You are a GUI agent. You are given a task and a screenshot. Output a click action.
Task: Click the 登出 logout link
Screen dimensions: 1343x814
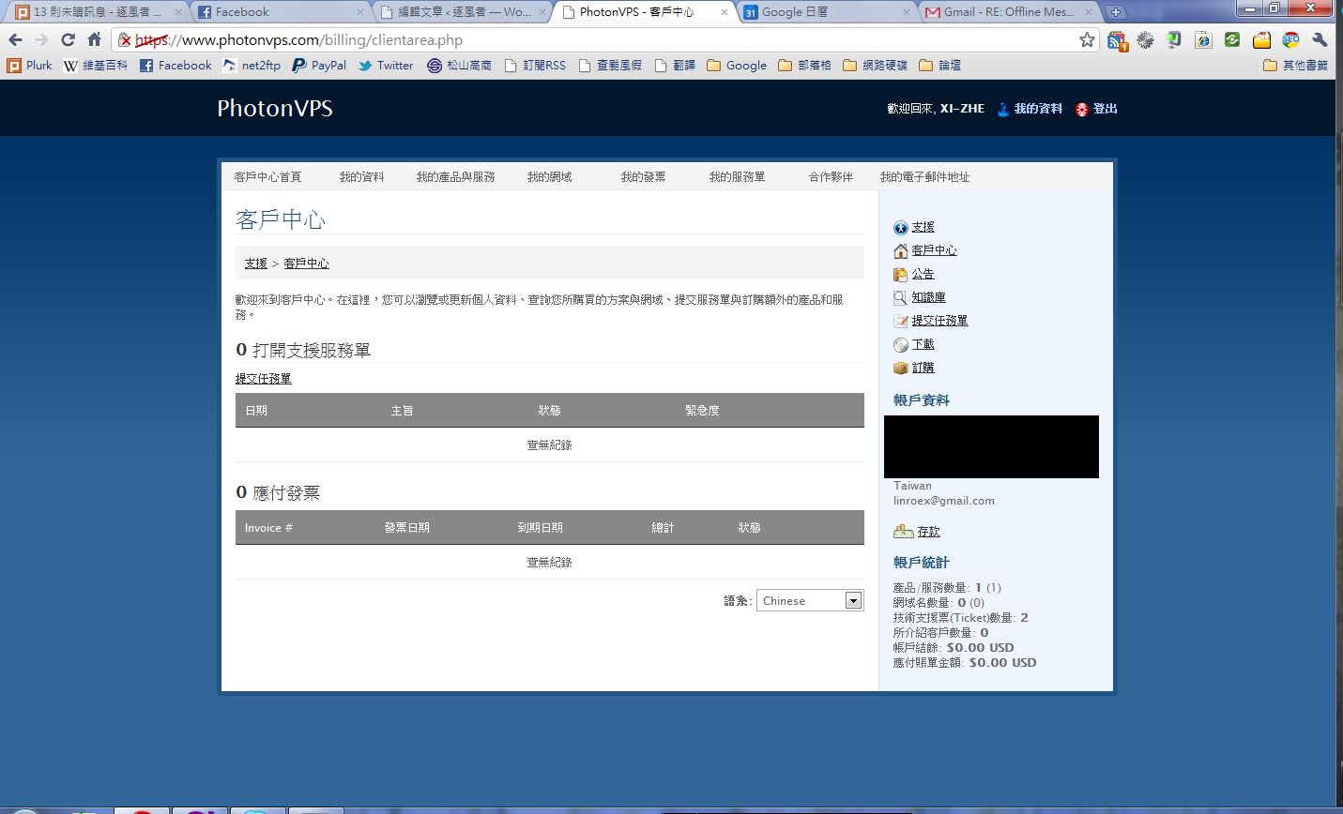[x=1105, y=109]
